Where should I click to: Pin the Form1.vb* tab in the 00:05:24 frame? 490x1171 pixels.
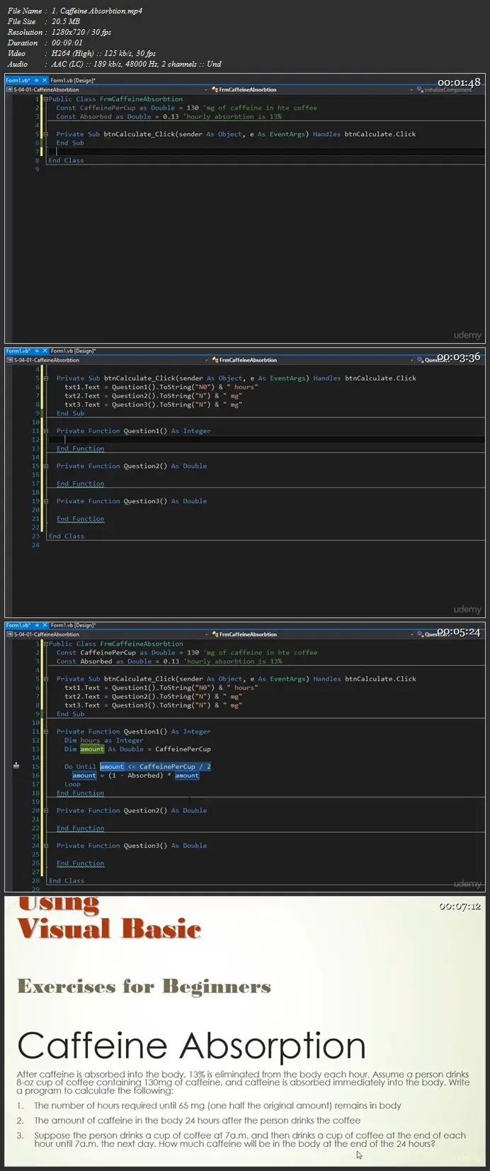pos(37,625)
